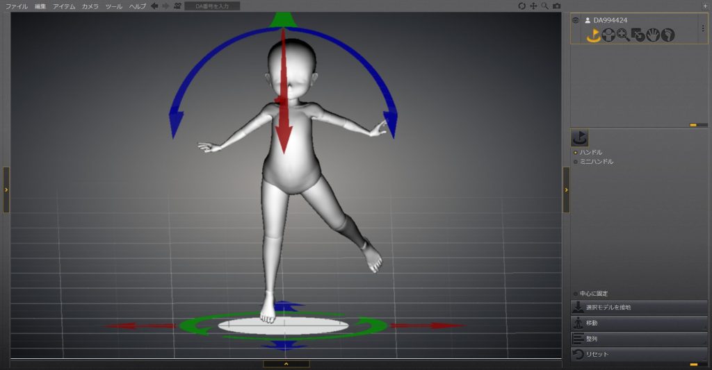Open the カメラ menu
Viewport: 712px width, 370px height.
click(90, 6)
